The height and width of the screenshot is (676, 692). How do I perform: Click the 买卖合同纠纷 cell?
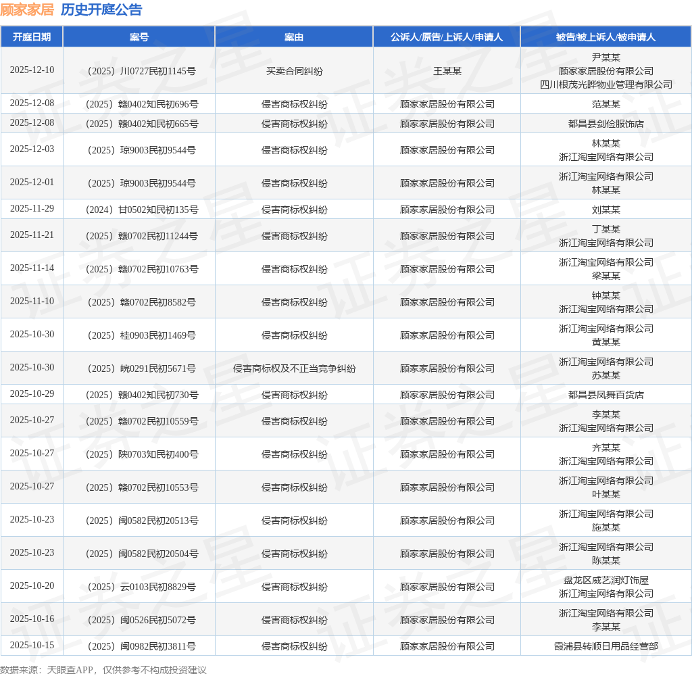295,71
